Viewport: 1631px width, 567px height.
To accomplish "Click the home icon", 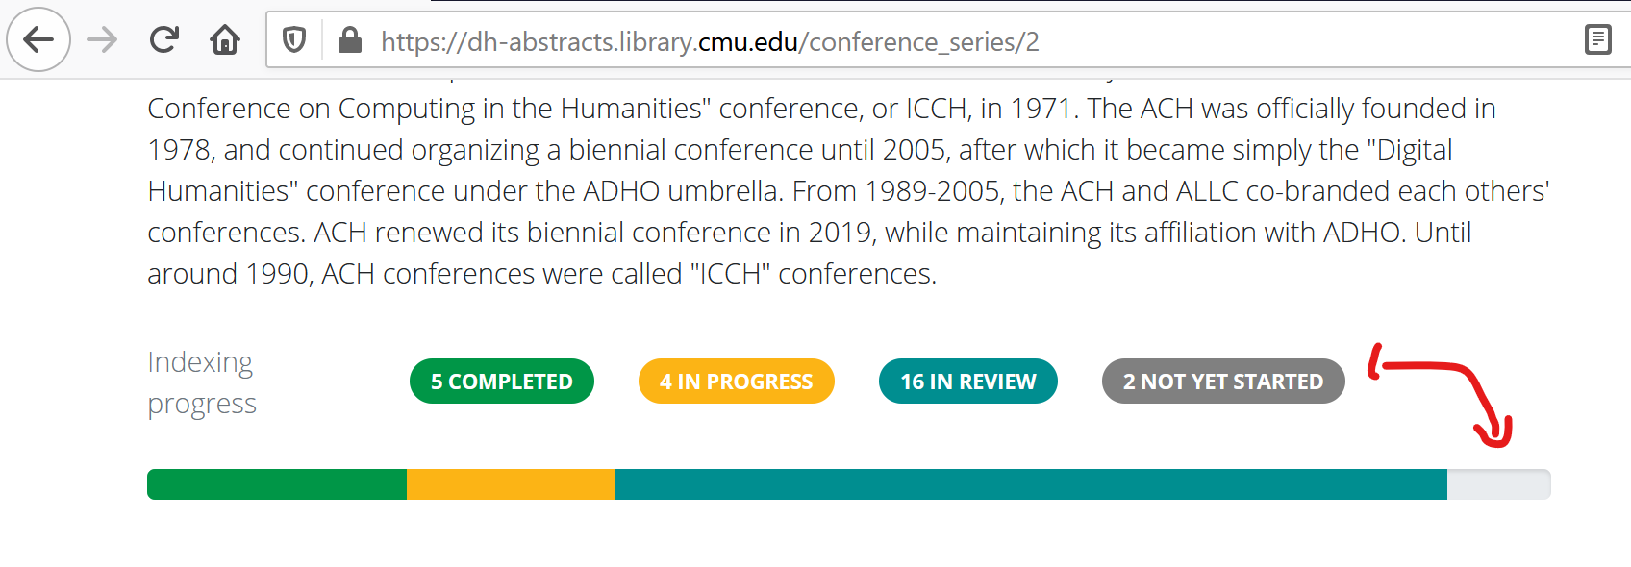I will [225, 40].
